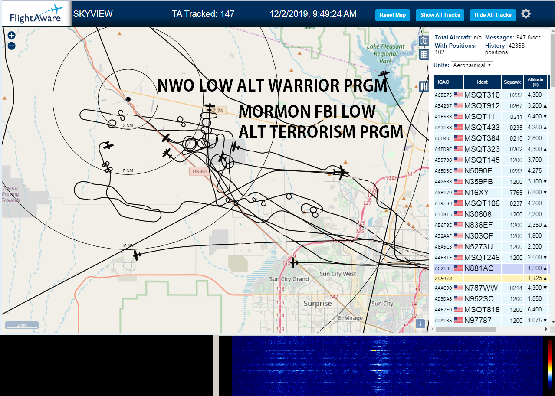
Task: Open the Units Aeronautical dropdown
Action: coord(472,65)
